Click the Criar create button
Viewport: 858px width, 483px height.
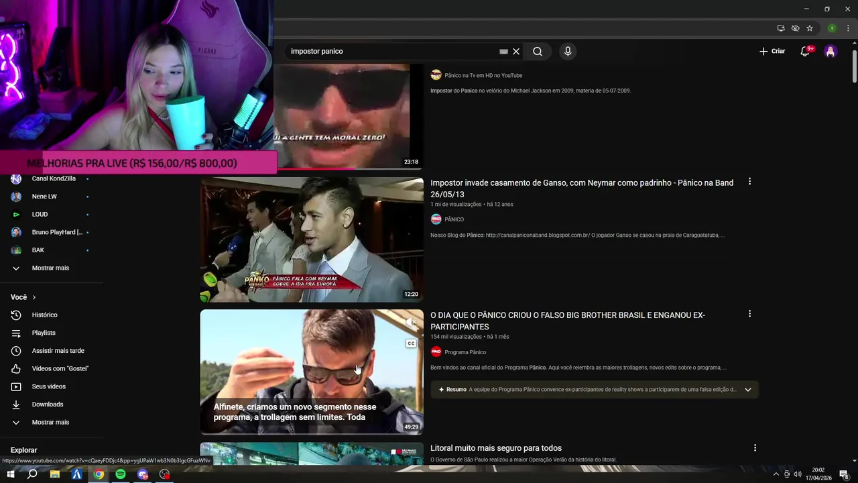[772, 52]
